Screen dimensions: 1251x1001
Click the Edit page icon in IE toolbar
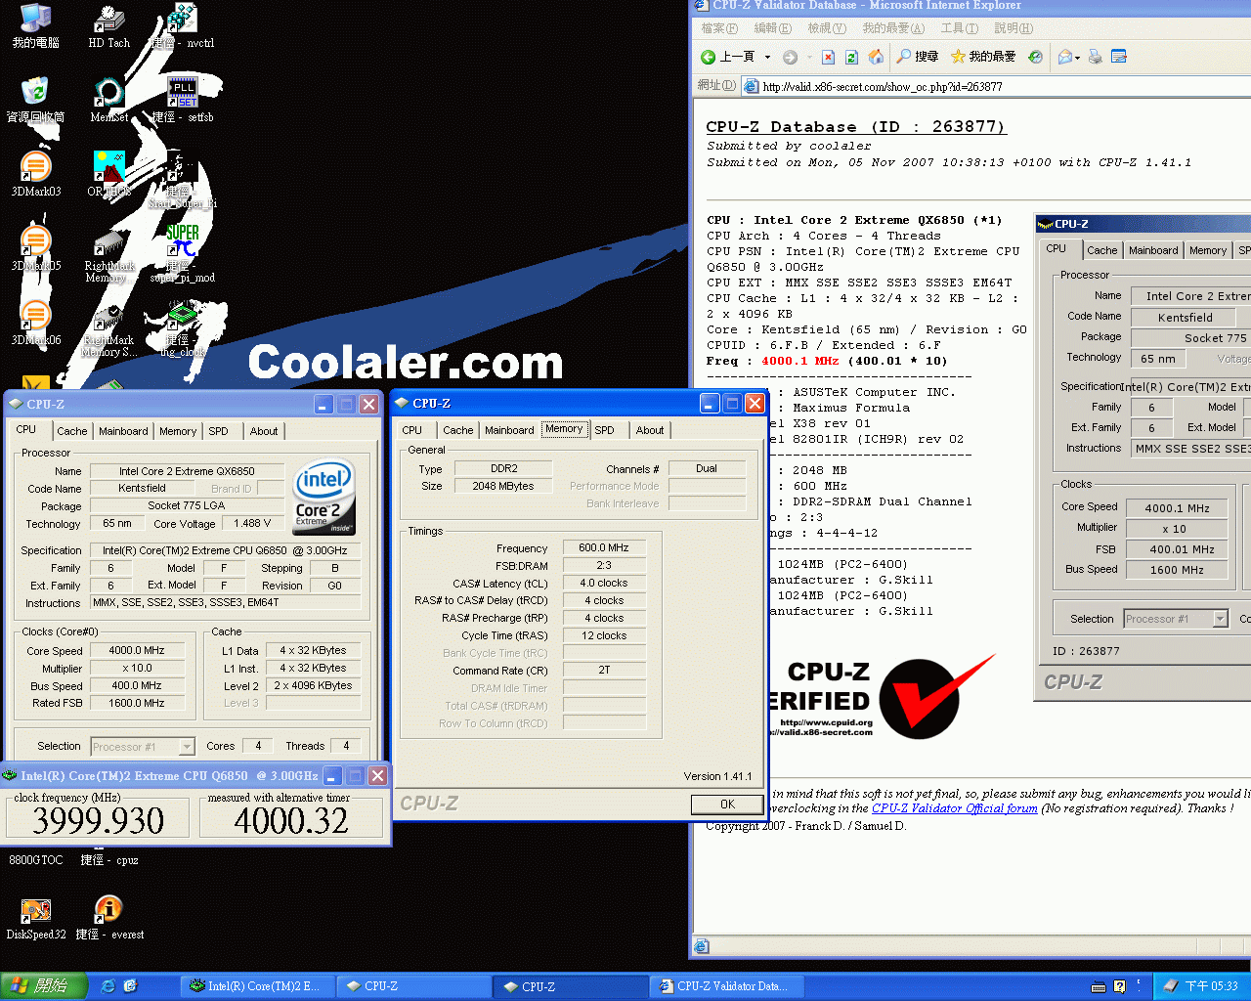1119,57
